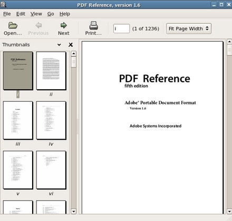Maximize the PDF Reference window

(x=221, y=5)
